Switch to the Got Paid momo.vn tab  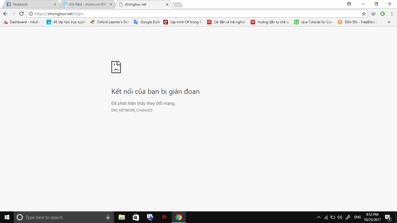point(87,4)
